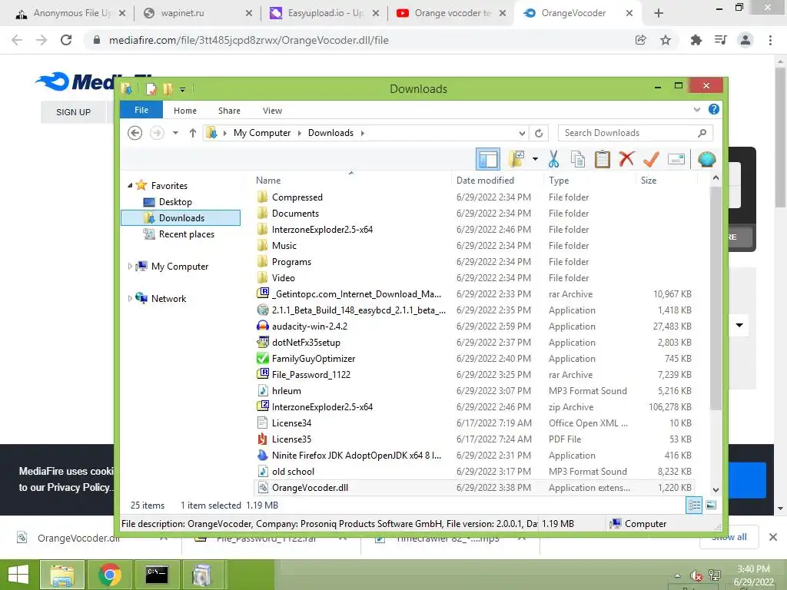The image size is (787, 590).
Task: Open a new Chrome tab
Action: click(x=659, y=13)
